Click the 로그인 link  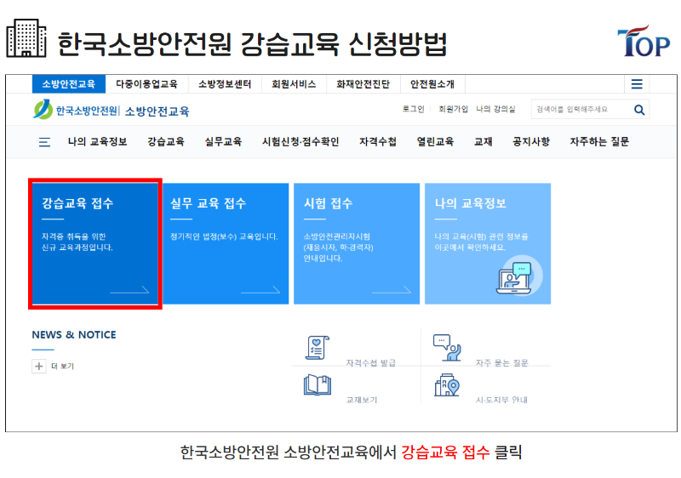413,110
